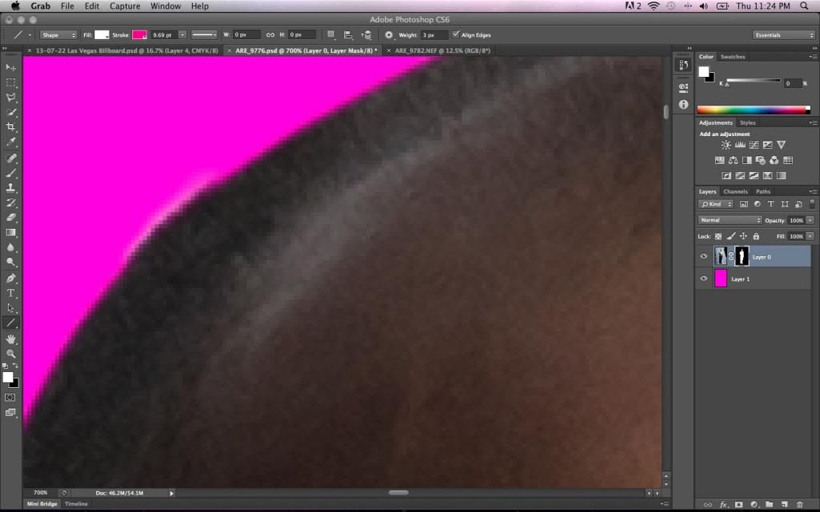
Task: Switch to the Swatches tab
Action: tap(733, 57)
